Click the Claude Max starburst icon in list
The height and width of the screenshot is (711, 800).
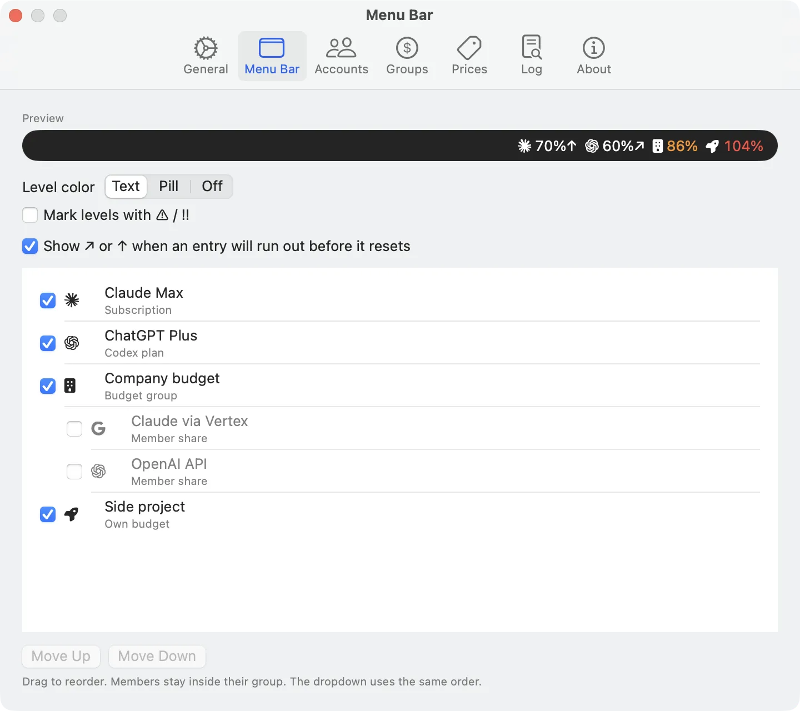[x=72, y=301]
